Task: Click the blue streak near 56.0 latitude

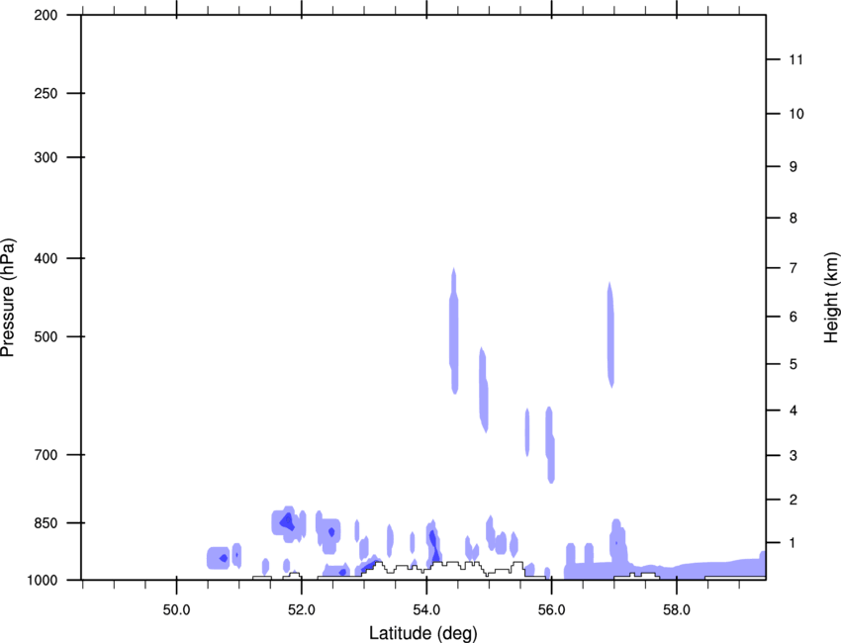Action: (x=550, y=445)
